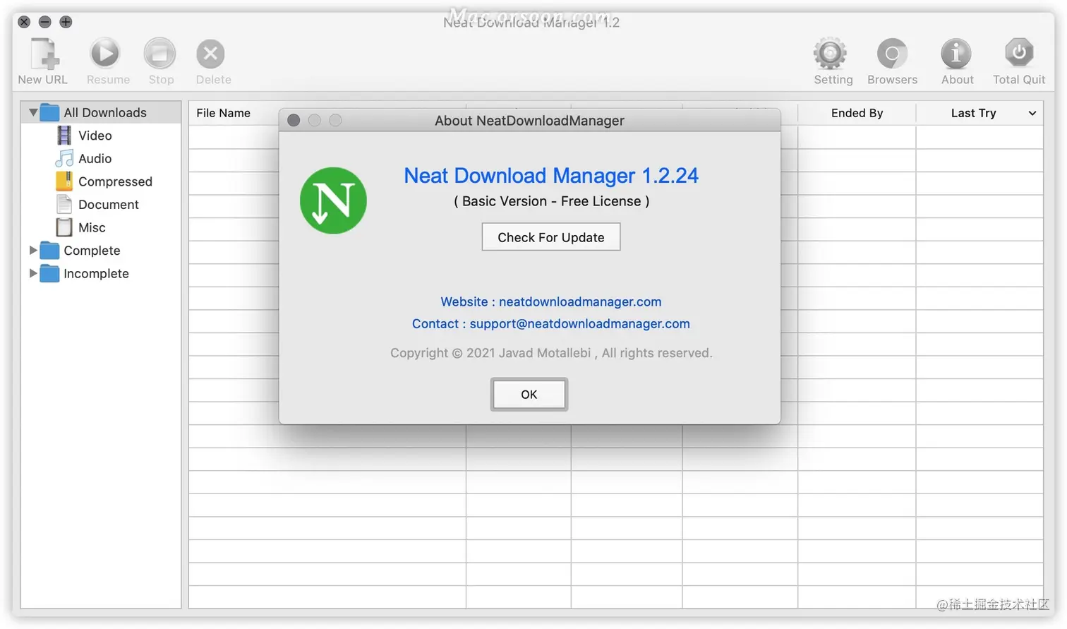1067x629 pixels.
Task: Open the Last Try column dropdown chevron
Action: (1032, 113)
